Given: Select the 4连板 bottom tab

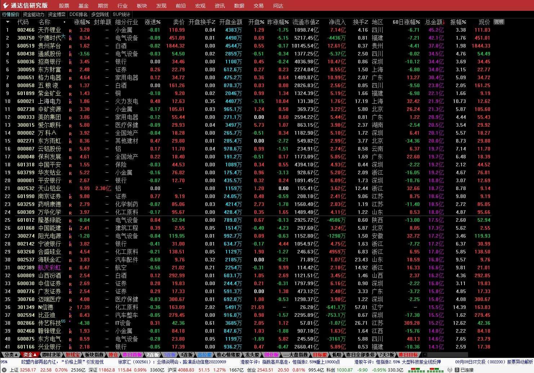Looking at the screenshot, I should point(187,355).
